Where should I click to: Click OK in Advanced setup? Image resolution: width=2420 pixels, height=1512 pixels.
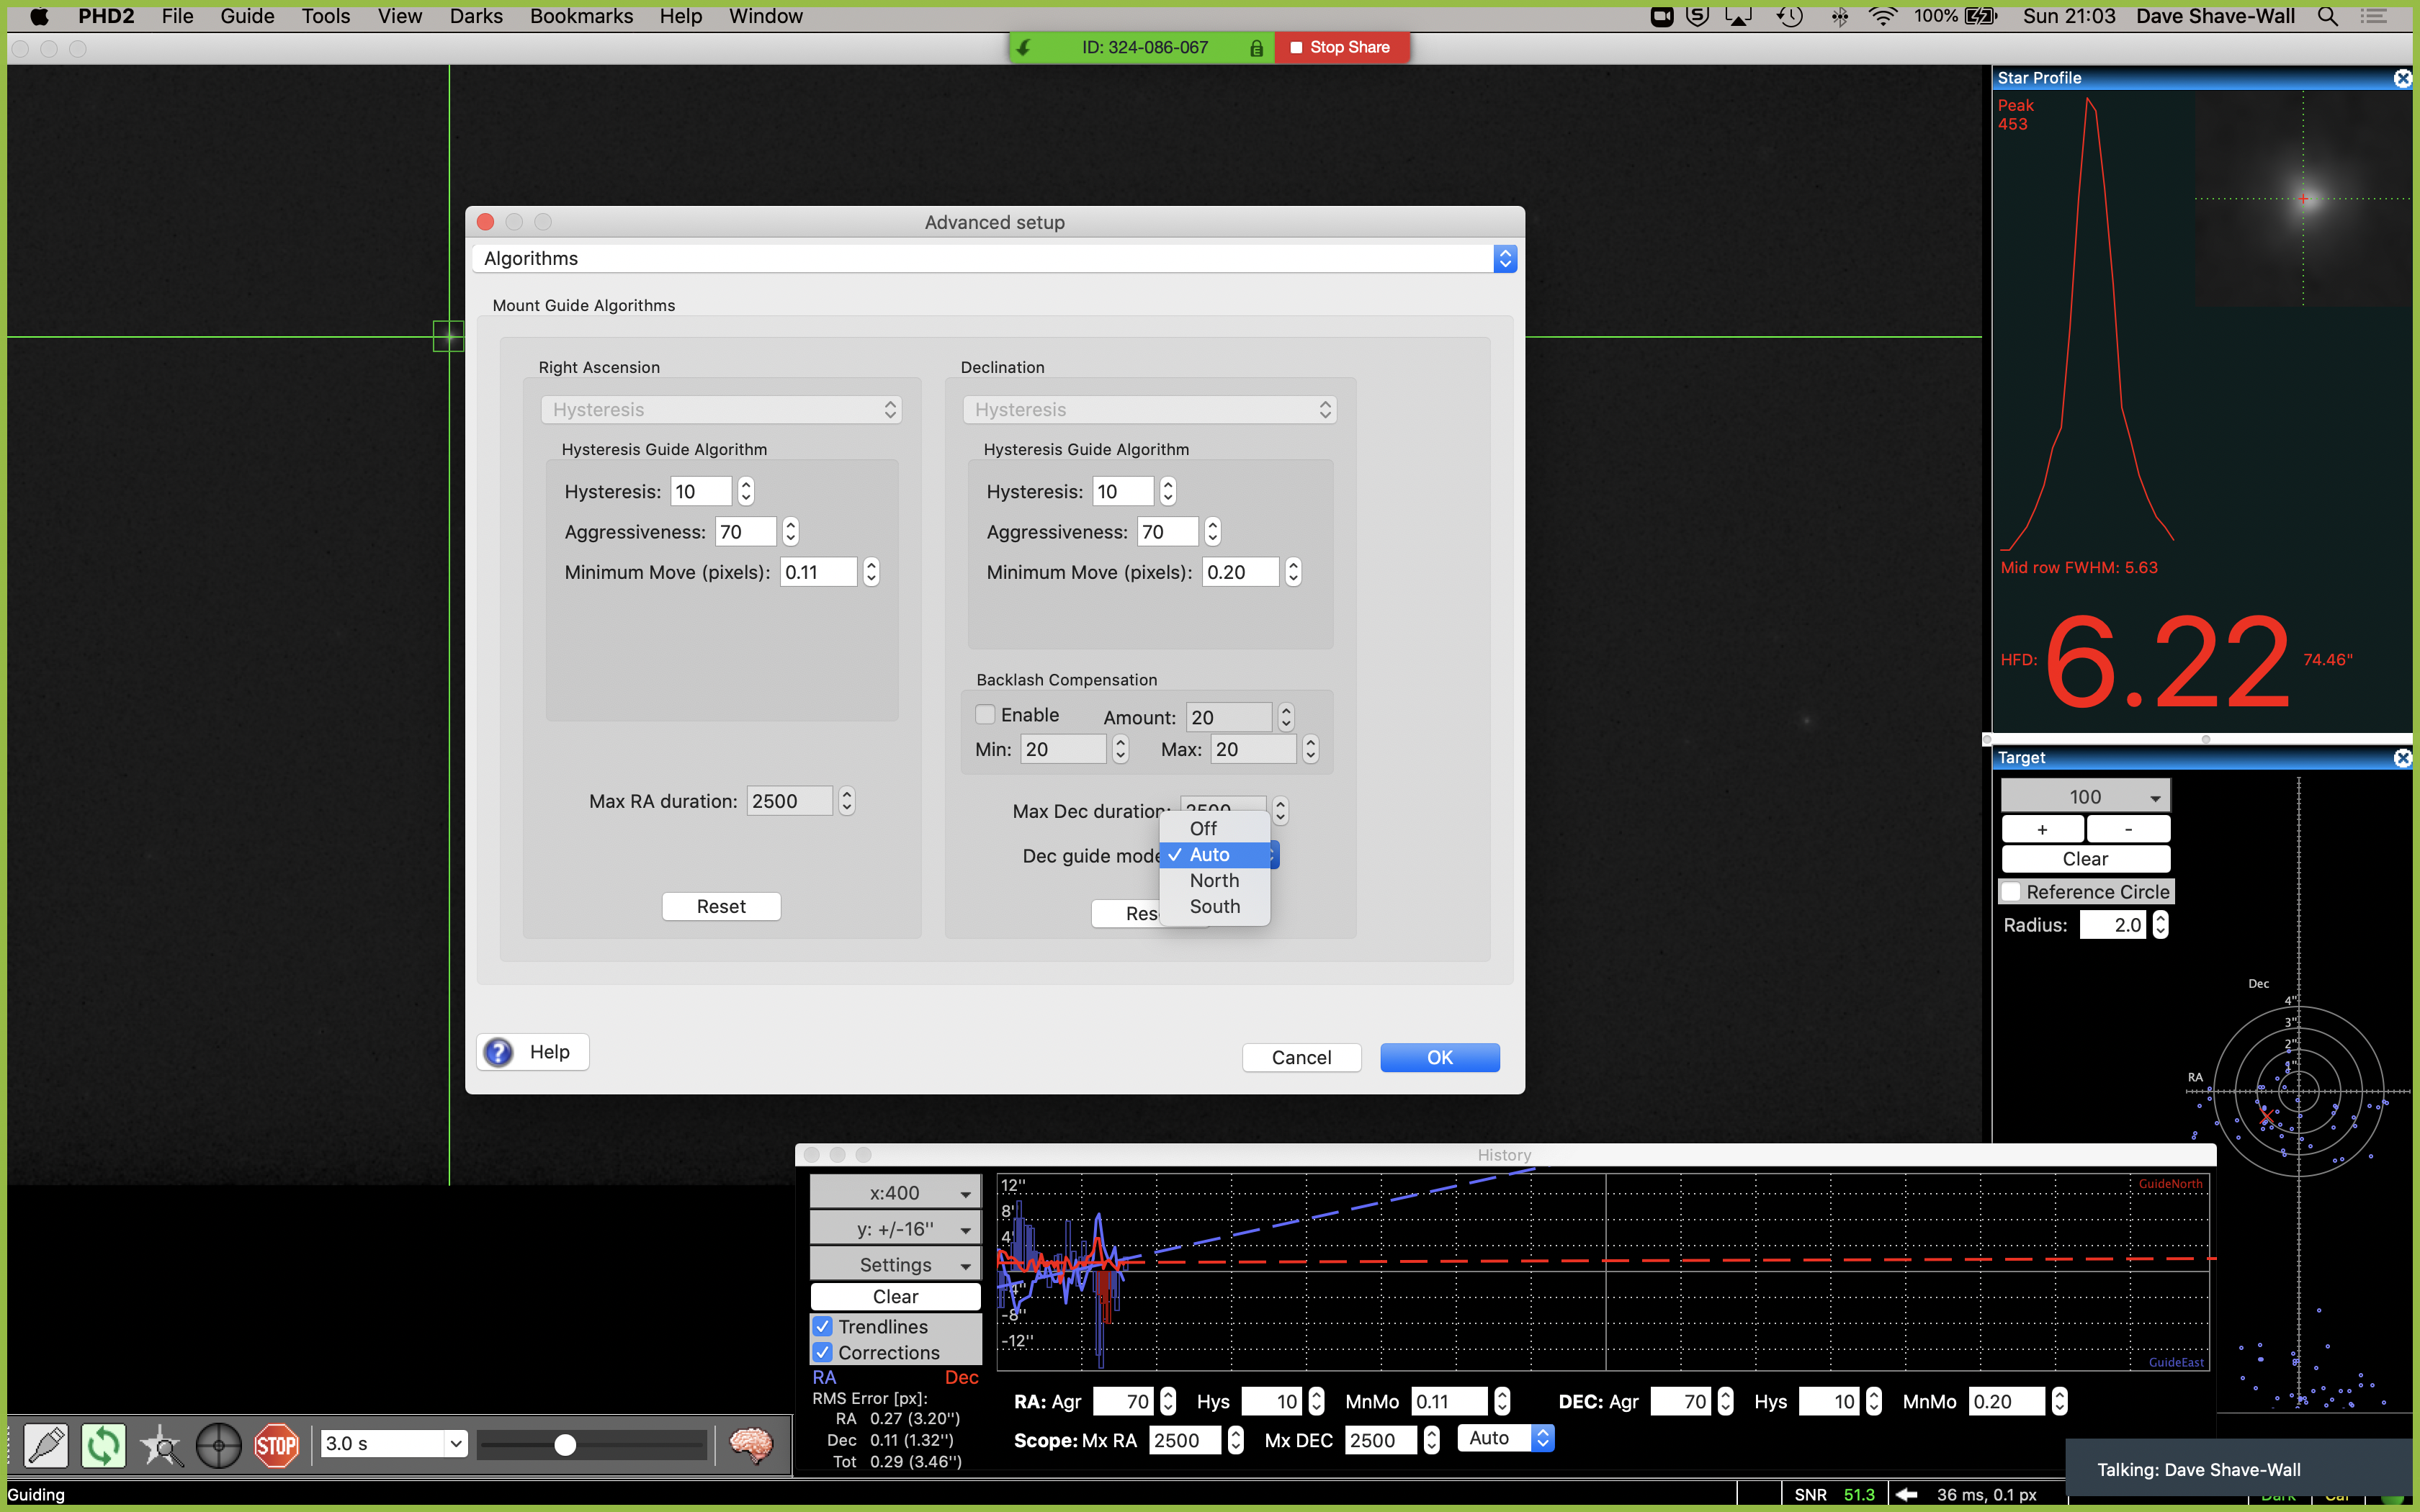(1439, 1057)
